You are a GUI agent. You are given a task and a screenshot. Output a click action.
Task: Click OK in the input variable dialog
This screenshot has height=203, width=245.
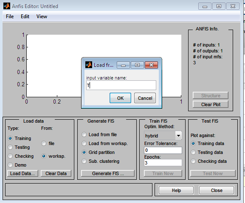click(120, 98)
